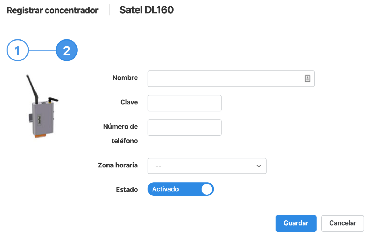Click the Registrar concentrador title
The image size is (378, 243).
click(52, 10)
